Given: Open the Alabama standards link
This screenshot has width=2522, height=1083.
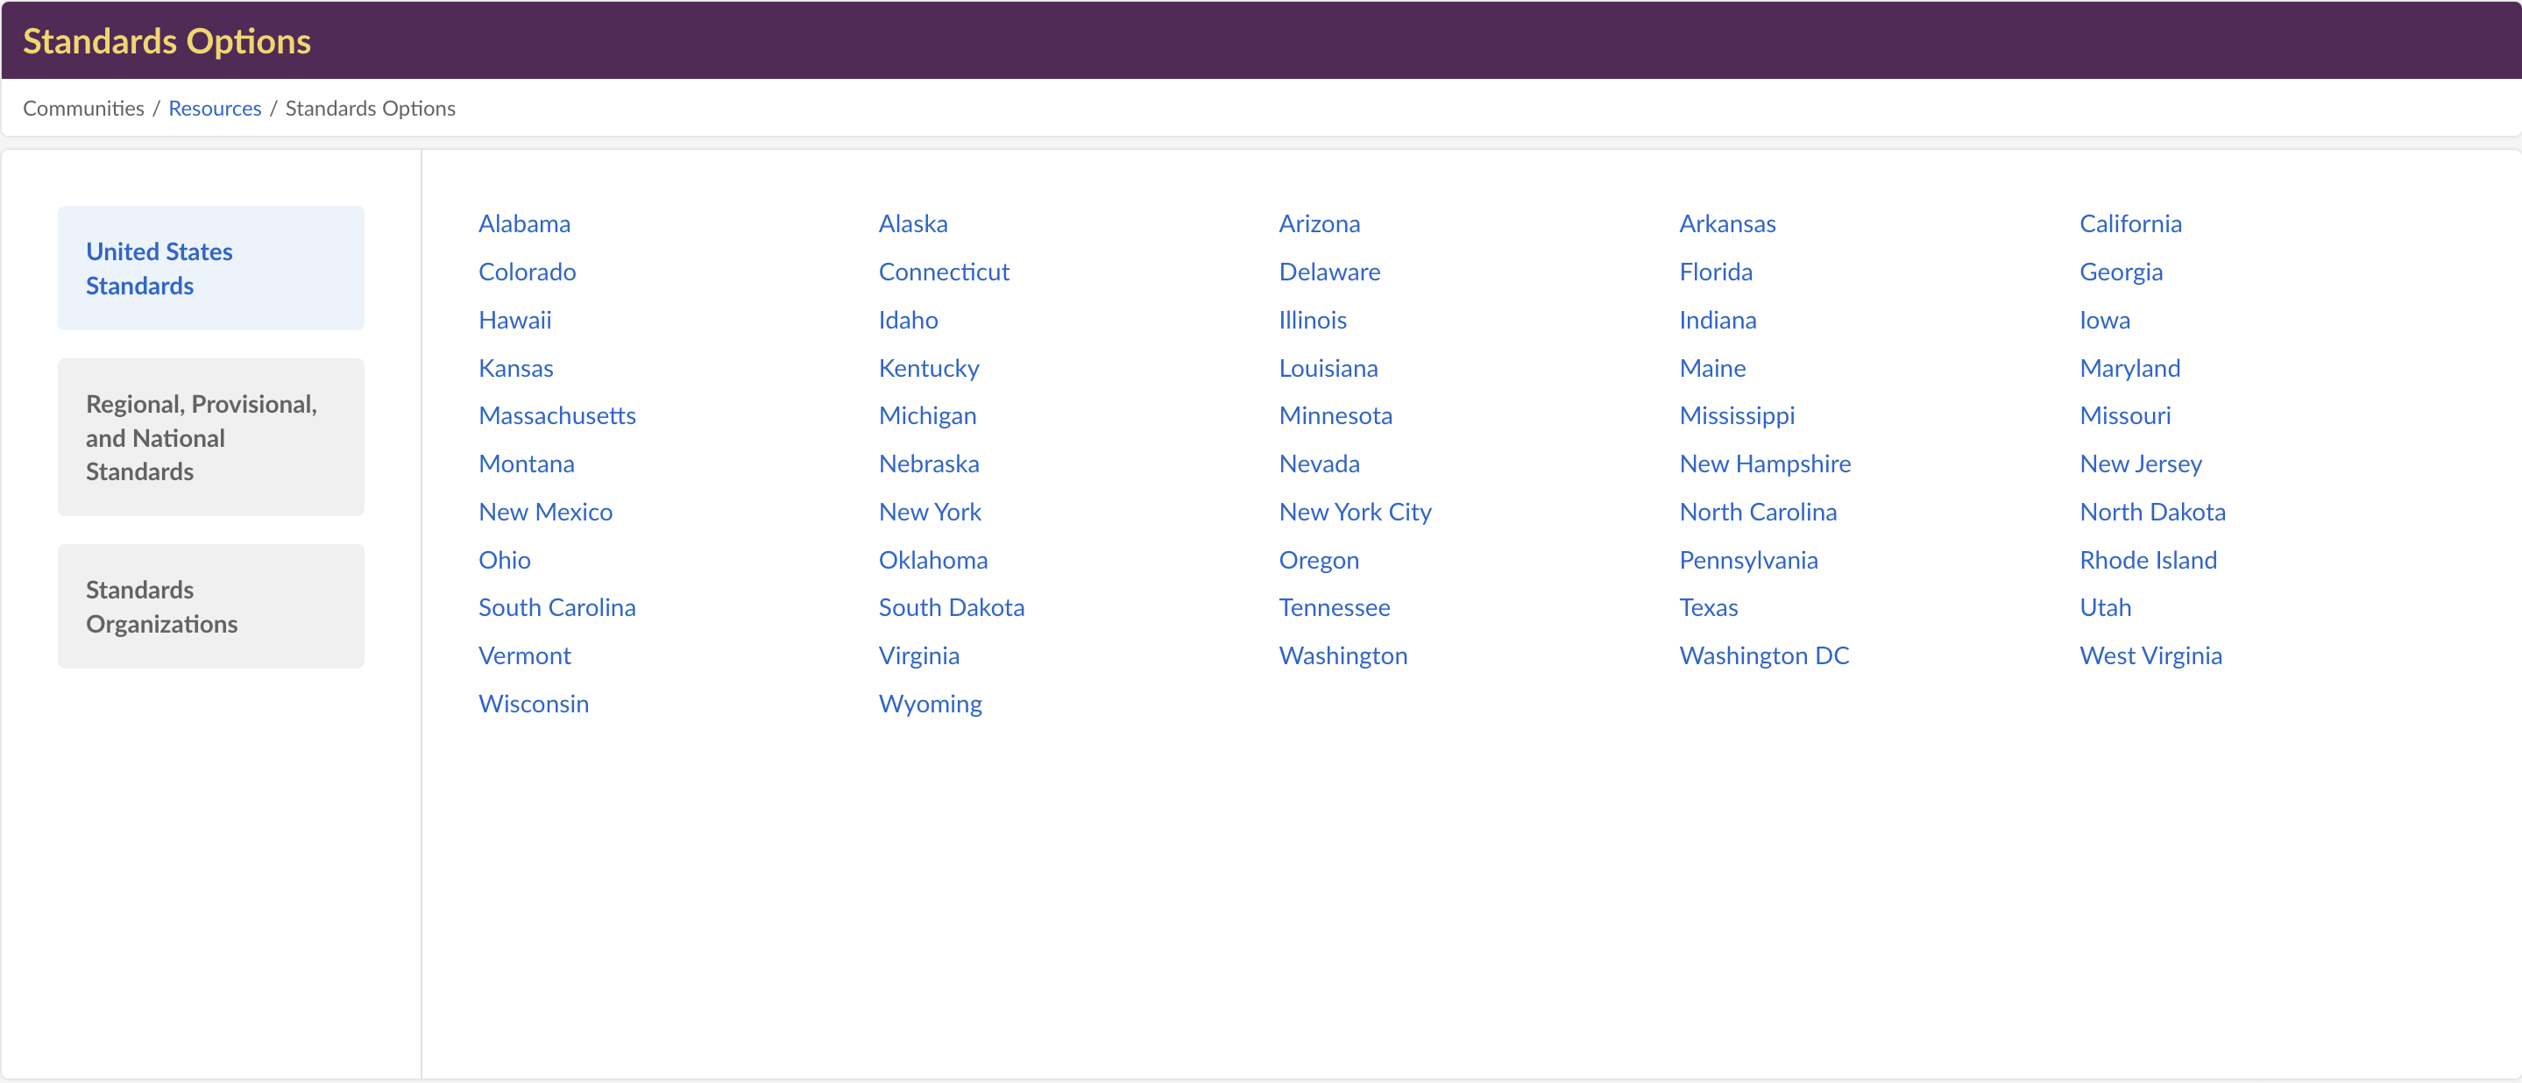Looking at the screenshot, I should [524, 223].
